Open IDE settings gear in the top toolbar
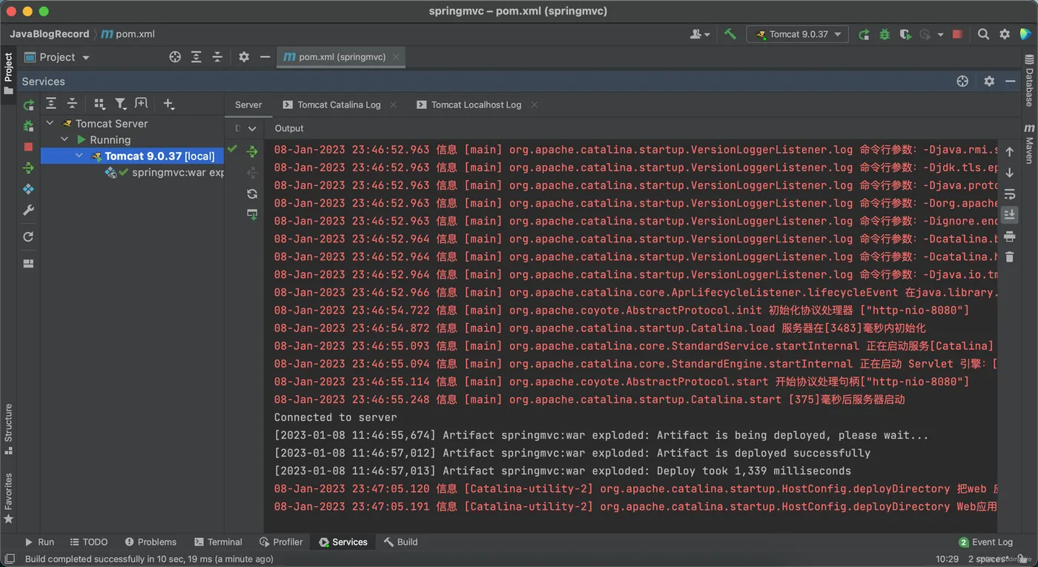The height and width of the screenshot is (567, 1038). point(1005,34)
